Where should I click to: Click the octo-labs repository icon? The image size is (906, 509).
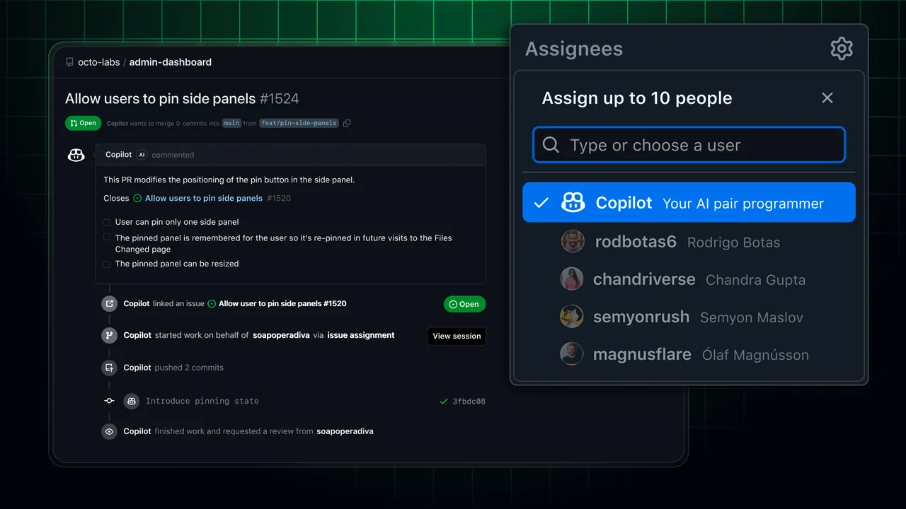(69, 62)
